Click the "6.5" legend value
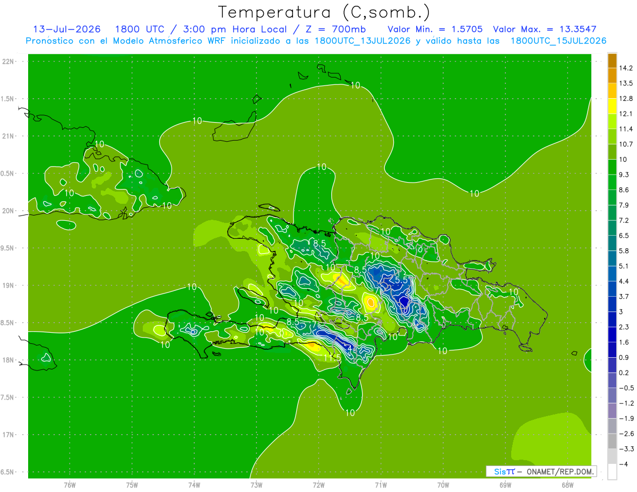 [x=625, y=236]
